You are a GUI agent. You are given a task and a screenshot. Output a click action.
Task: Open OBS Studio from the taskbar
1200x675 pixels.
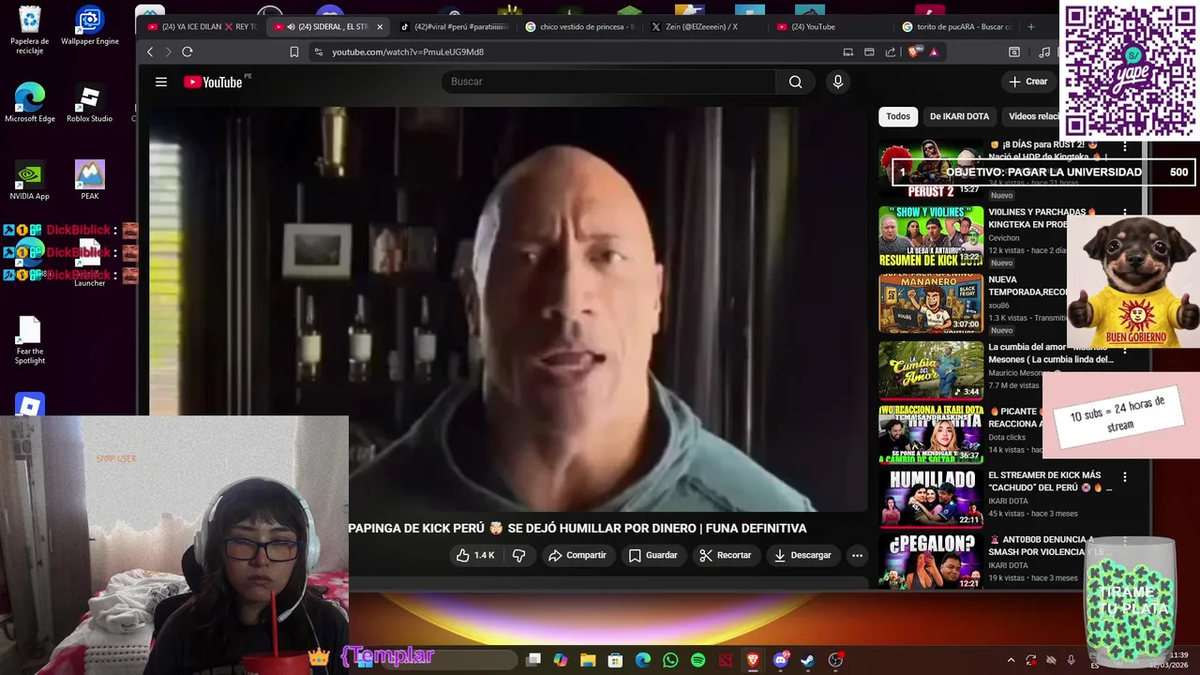(x=835, y=660)
